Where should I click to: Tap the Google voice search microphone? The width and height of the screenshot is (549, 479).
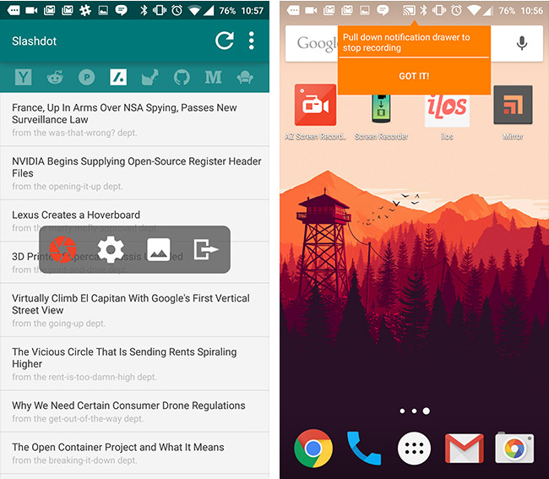pyautogui.click(x=522, y=43)
